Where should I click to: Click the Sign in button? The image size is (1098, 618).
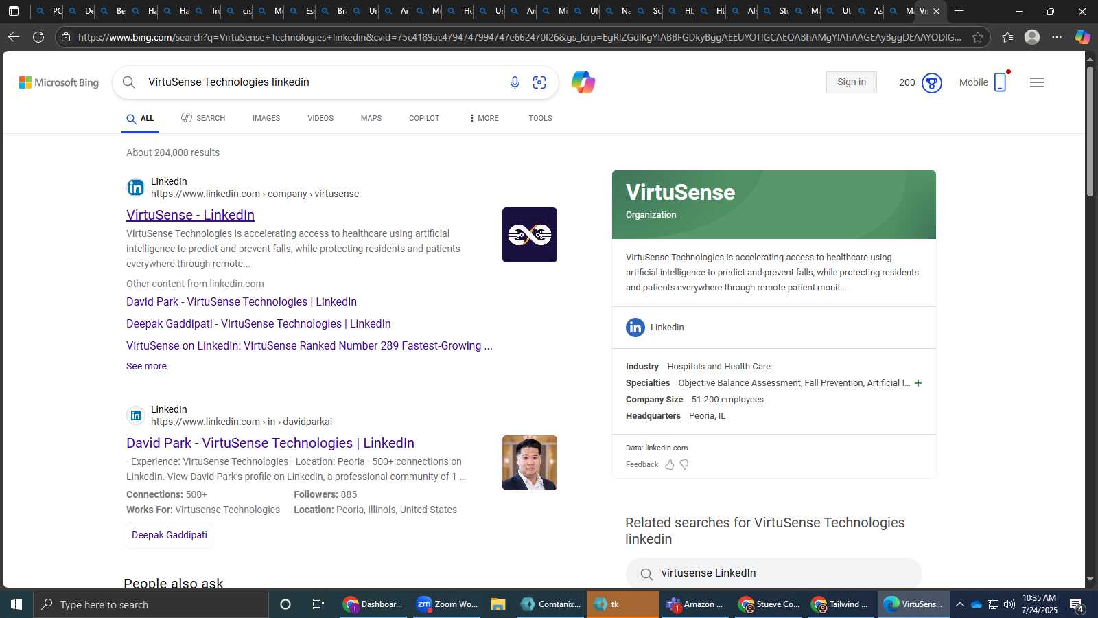[x=852, y=82]
